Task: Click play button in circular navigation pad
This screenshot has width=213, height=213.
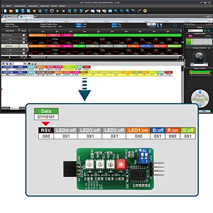Action: tap(200, 97)
